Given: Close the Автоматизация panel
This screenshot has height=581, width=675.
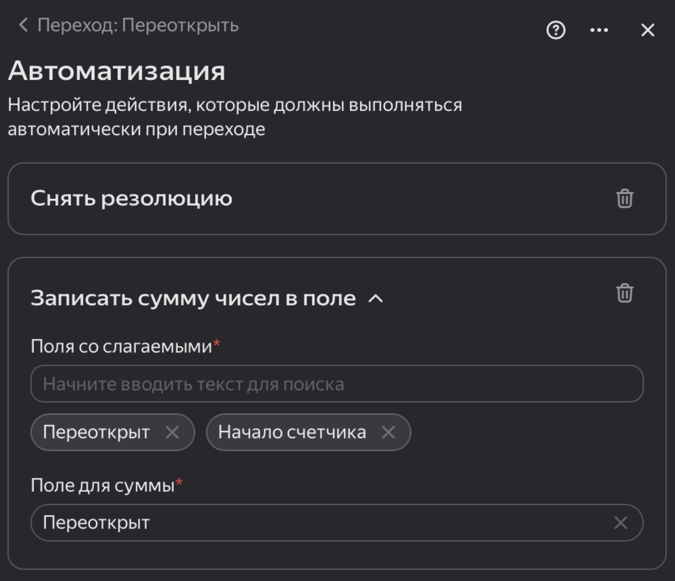Looking at the screenshot, I should [647, 30].
